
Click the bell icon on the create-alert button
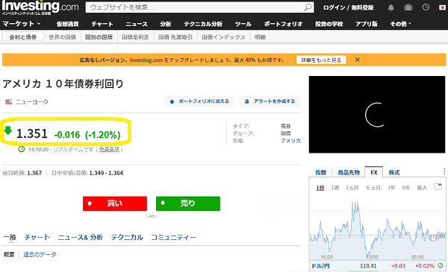[247, 101]
